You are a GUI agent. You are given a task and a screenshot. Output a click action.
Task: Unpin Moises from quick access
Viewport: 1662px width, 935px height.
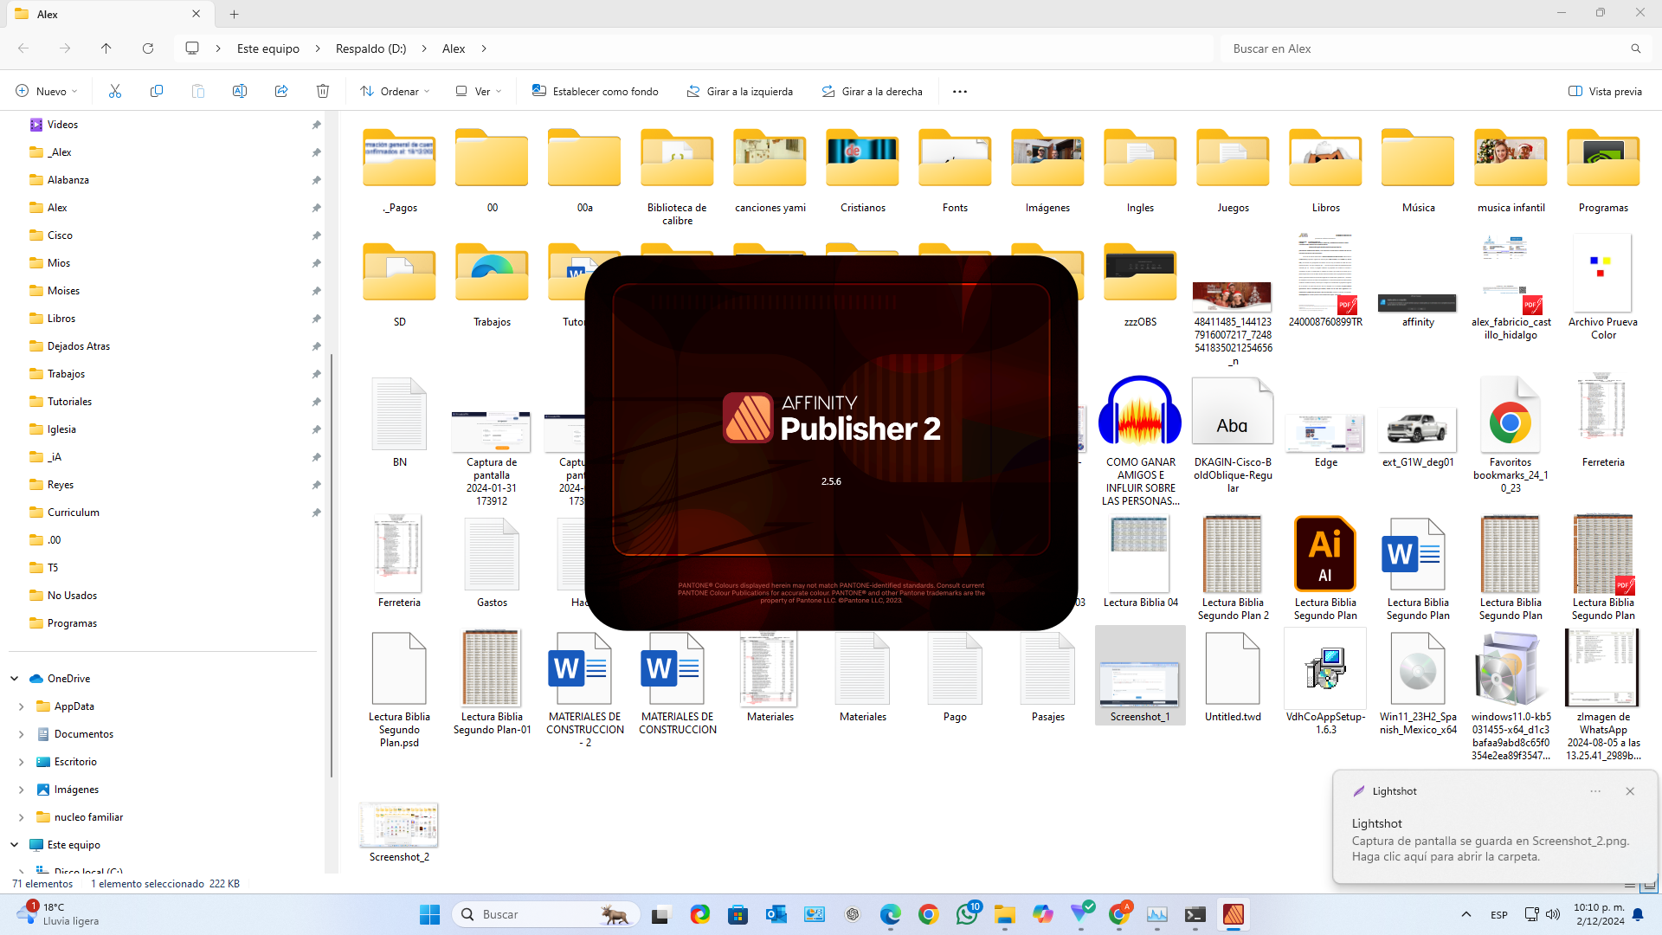coord(316,291)
